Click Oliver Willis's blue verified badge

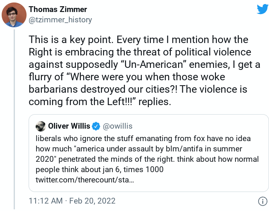(96, 126)
